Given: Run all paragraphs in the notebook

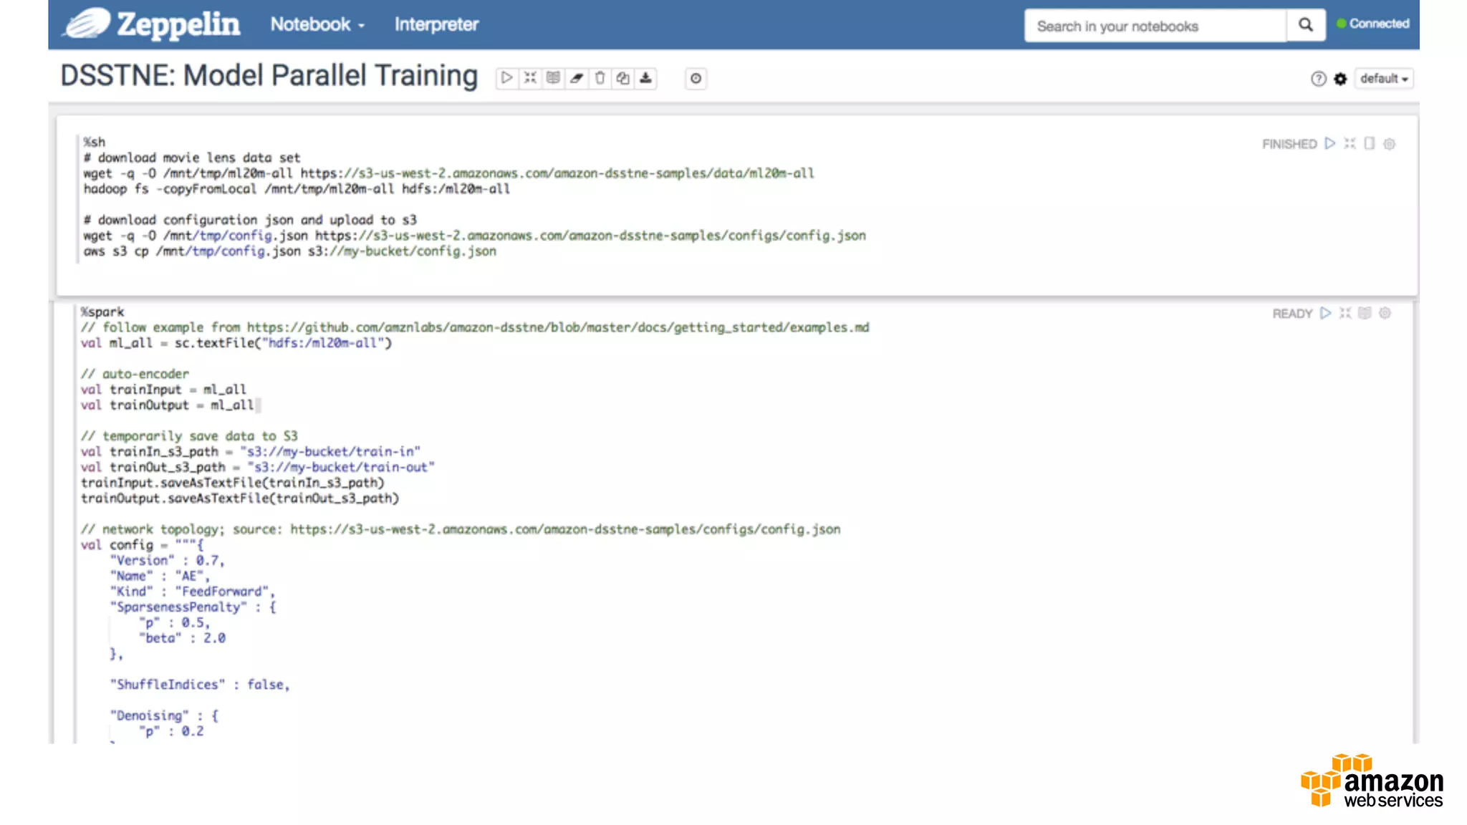Looking at the screenshot, I should tap(506, 78).
